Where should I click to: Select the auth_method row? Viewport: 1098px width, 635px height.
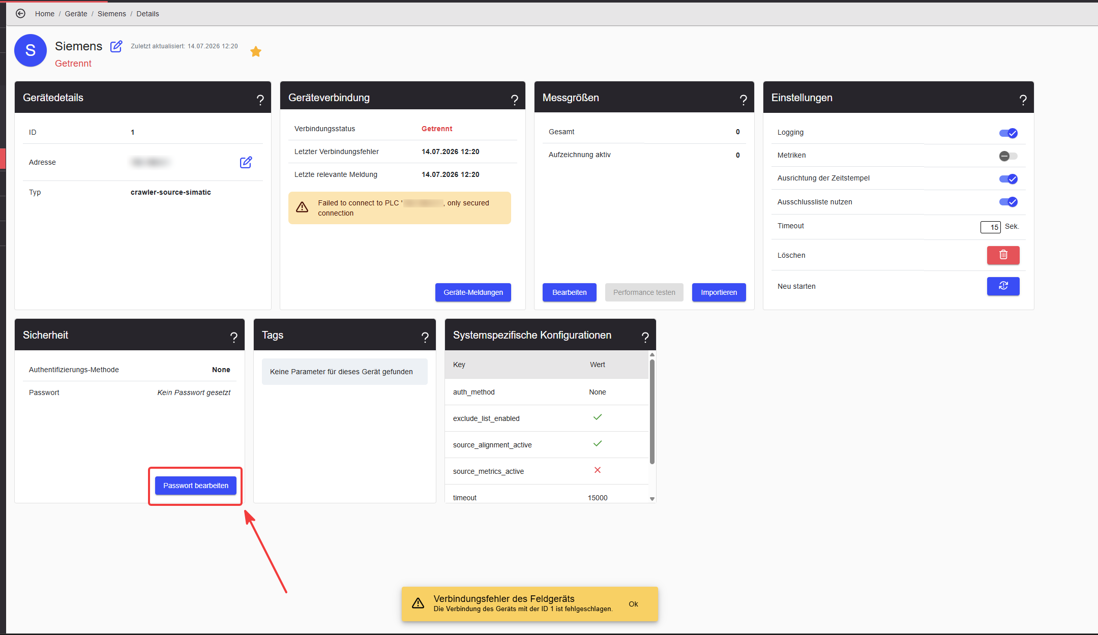pyautogui.click(x=547, y=392)
